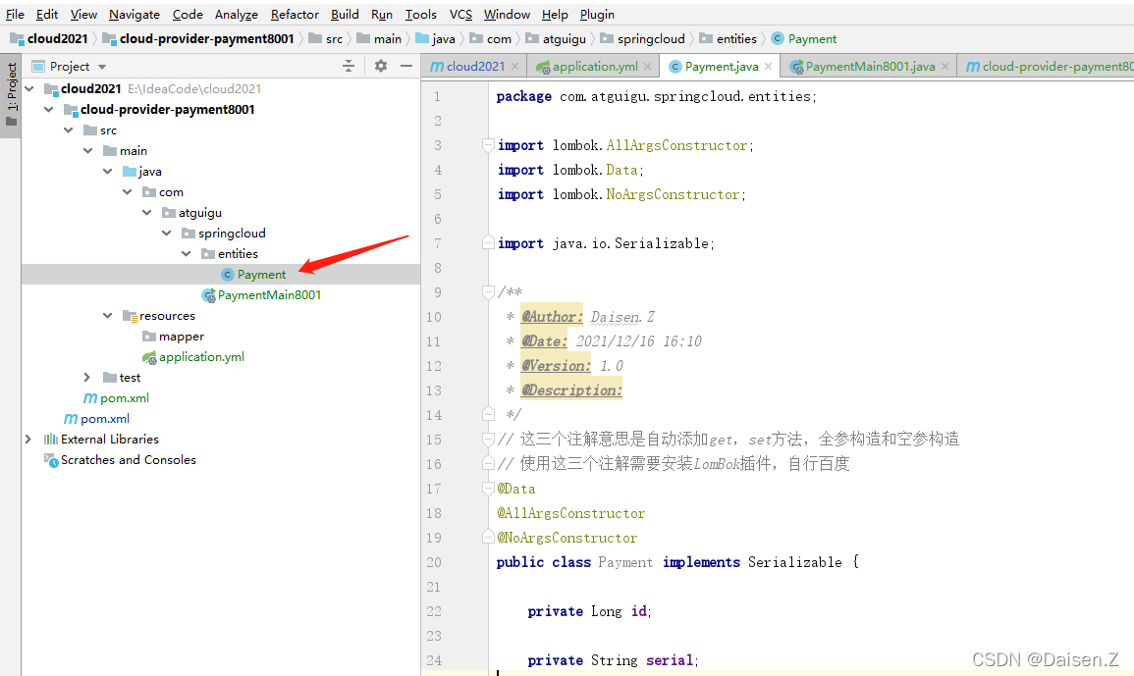
Task: Collapse the main folder node
Action: 88,151
